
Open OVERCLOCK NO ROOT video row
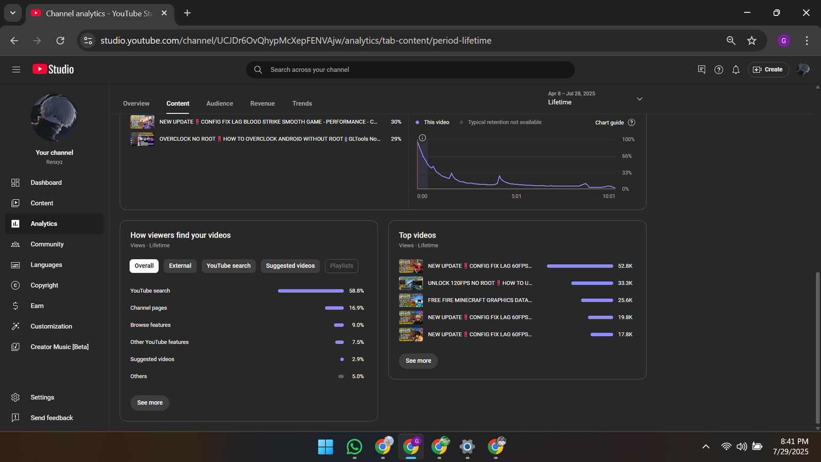click(266, 139)
